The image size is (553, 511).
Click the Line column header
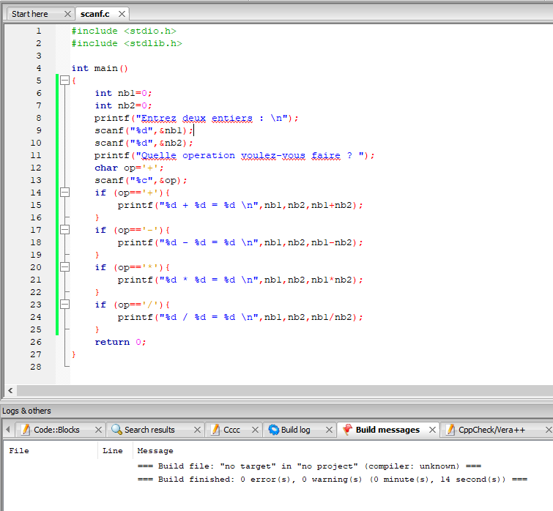pyautogui.click(x=113, y=451)
